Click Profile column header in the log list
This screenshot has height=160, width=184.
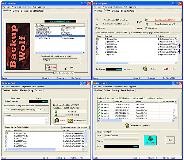[147, 102]
